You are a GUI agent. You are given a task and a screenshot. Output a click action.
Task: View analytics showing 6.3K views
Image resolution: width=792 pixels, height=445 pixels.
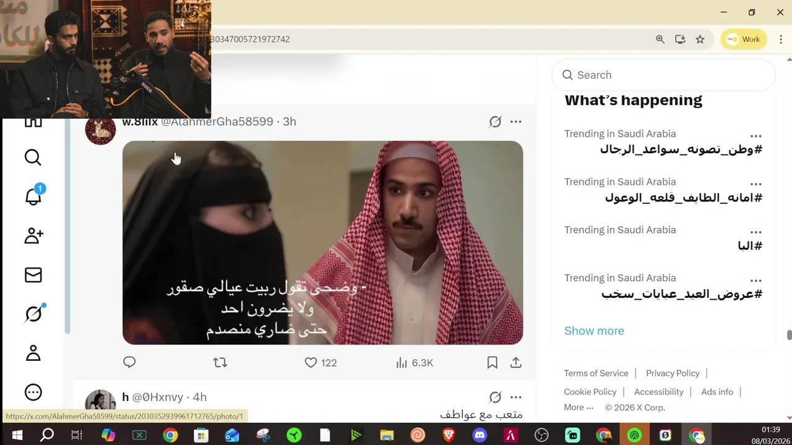pos(415,363)
